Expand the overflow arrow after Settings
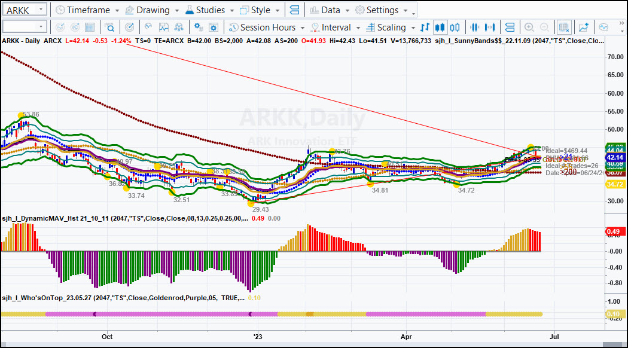Viewport: 628px width, 348px height. coord(414,14)
